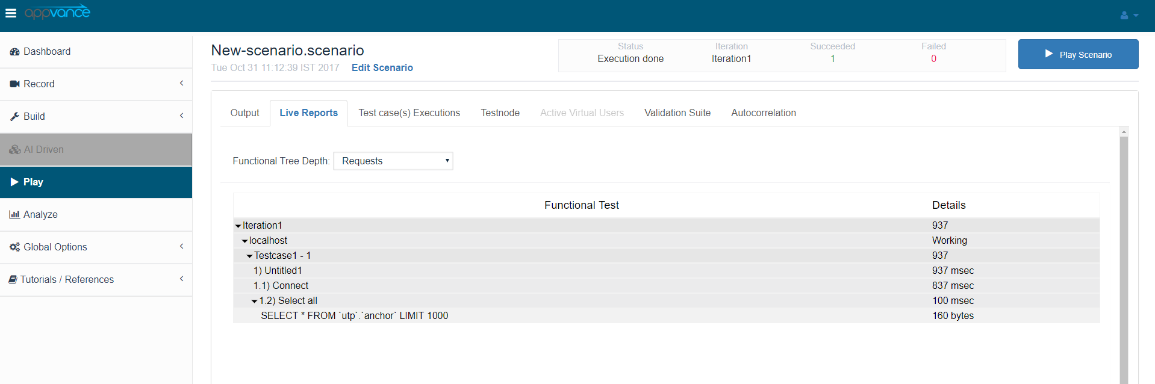Screen dimensions: 1155x384
Task: Click the Functional Test column header
Action: point(582,205)
